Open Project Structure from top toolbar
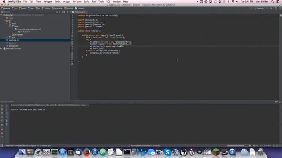282x158 pixels. click(275, 8)
